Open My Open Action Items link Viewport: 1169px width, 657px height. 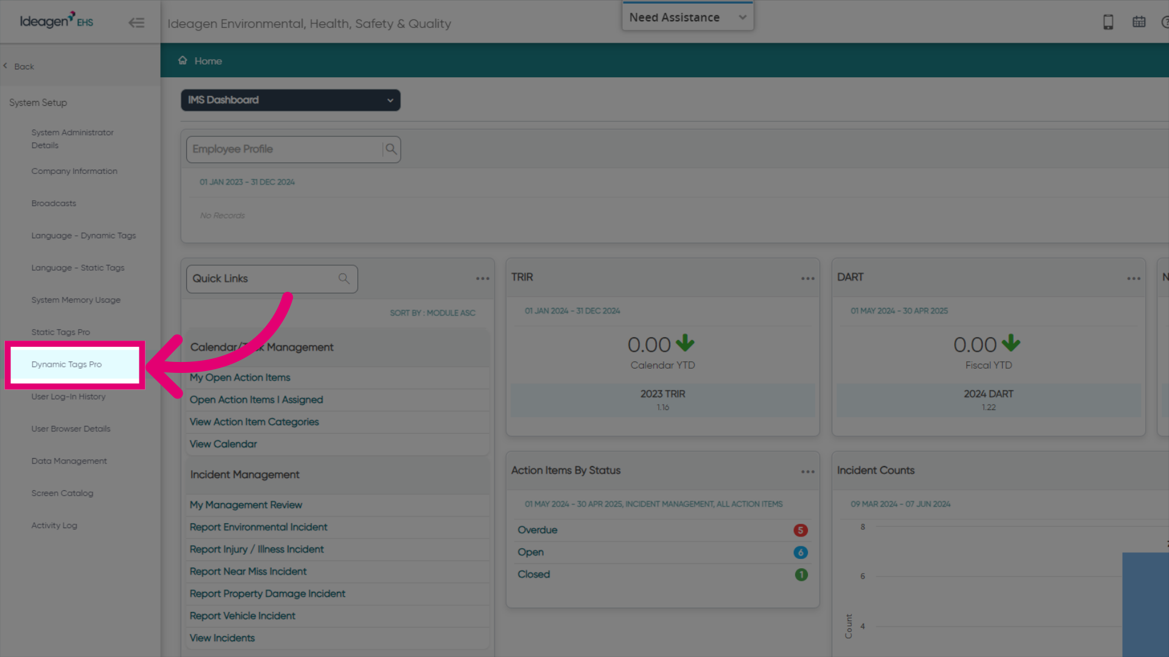pyautogui.click(x=240, y=378)
